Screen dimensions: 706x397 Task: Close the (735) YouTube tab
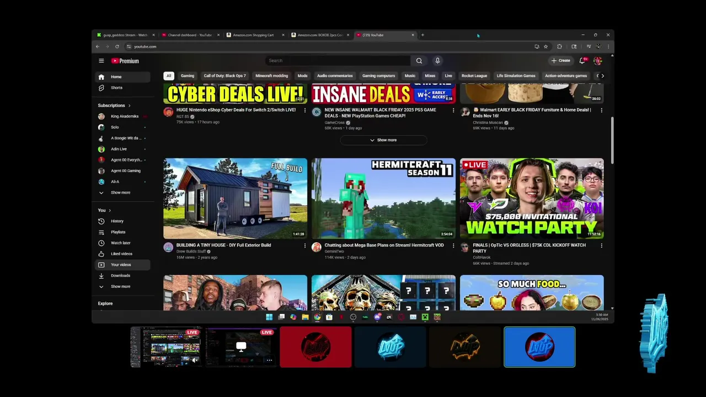pos(413,35)
